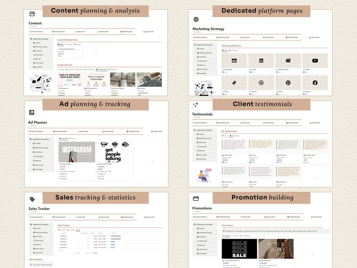Open the Goodreads platform icon card
The width and height of the screenshot is (357, 268).
tap(261, 83)
